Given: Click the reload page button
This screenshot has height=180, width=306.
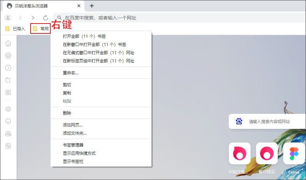Looking at the screenshot, I should (46, 18).
